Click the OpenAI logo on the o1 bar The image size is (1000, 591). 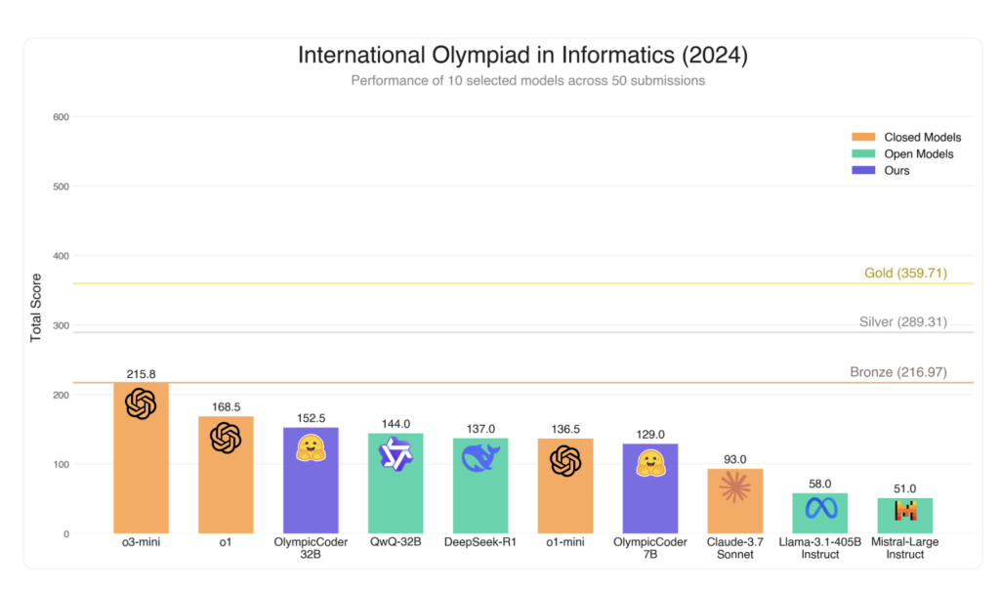click(226, 438)
